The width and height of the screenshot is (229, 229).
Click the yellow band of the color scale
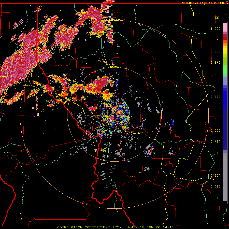[225, 50]
